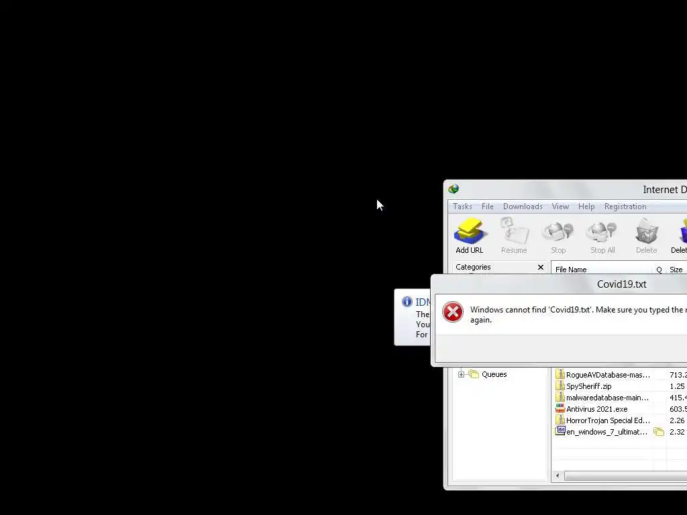Click the horizontal scrollbar track
The image size is (687, 515).
pyautogui.click(x=625, y=475)
